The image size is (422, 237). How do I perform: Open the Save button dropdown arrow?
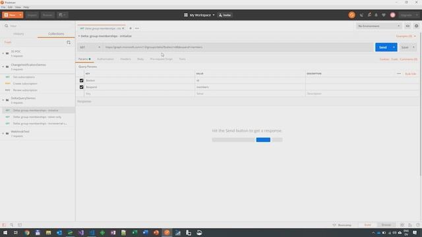tap(413, 47)
